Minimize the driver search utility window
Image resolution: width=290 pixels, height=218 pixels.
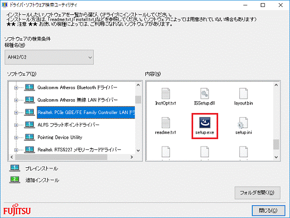[x=245, y=5]
